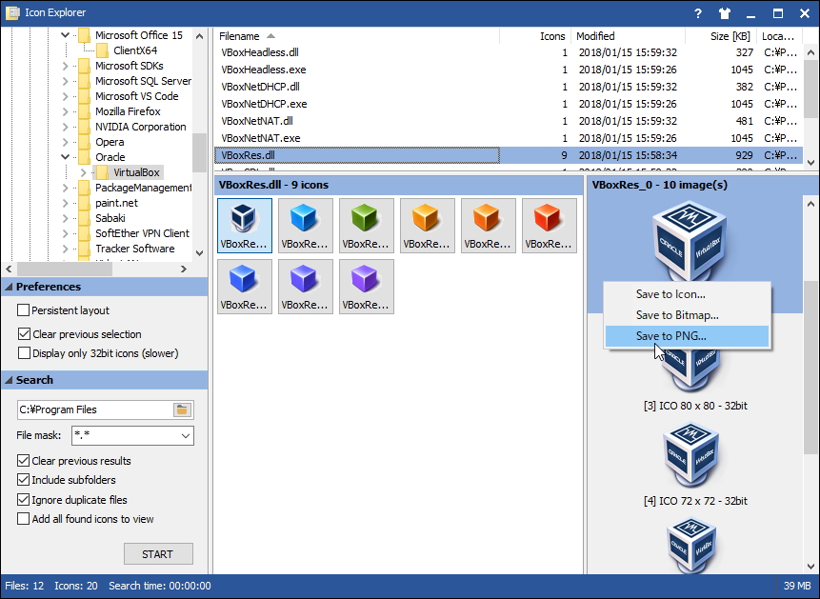The image size is (820, 599).
Task: Select the light blue cube icon
Action: pyautogui.click(x=306, y=226)
